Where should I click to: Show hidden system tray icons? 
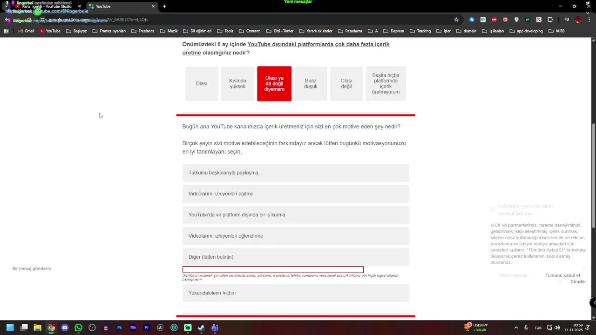point(516,328)
